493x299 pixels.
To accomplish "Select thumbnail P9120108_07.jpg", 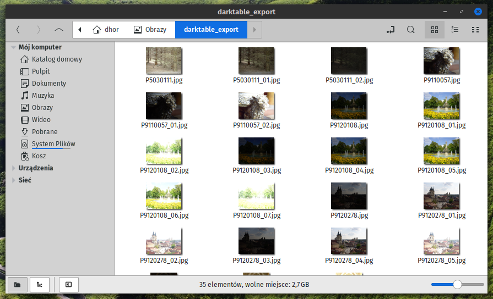I will pos(256,196).
